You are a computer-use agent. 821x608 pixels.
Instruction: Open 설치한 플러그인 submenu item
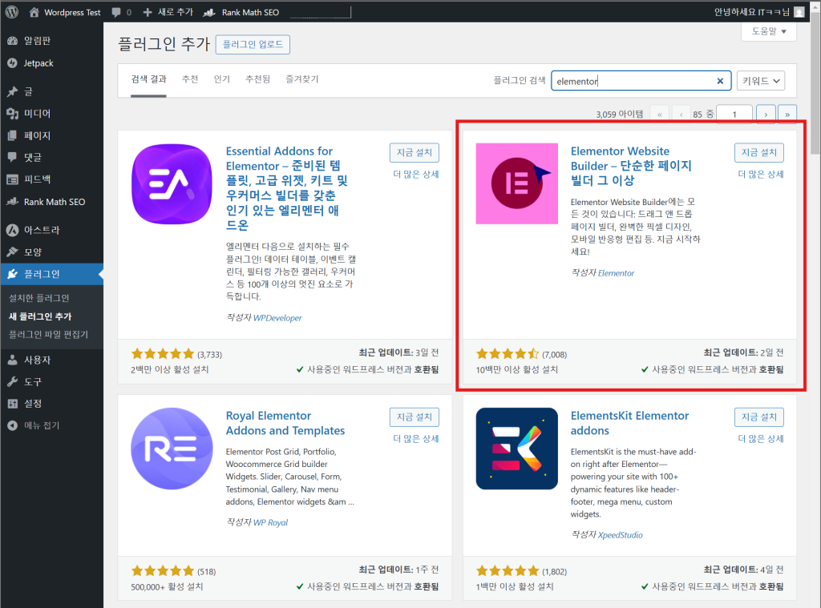tap(39, 298)
